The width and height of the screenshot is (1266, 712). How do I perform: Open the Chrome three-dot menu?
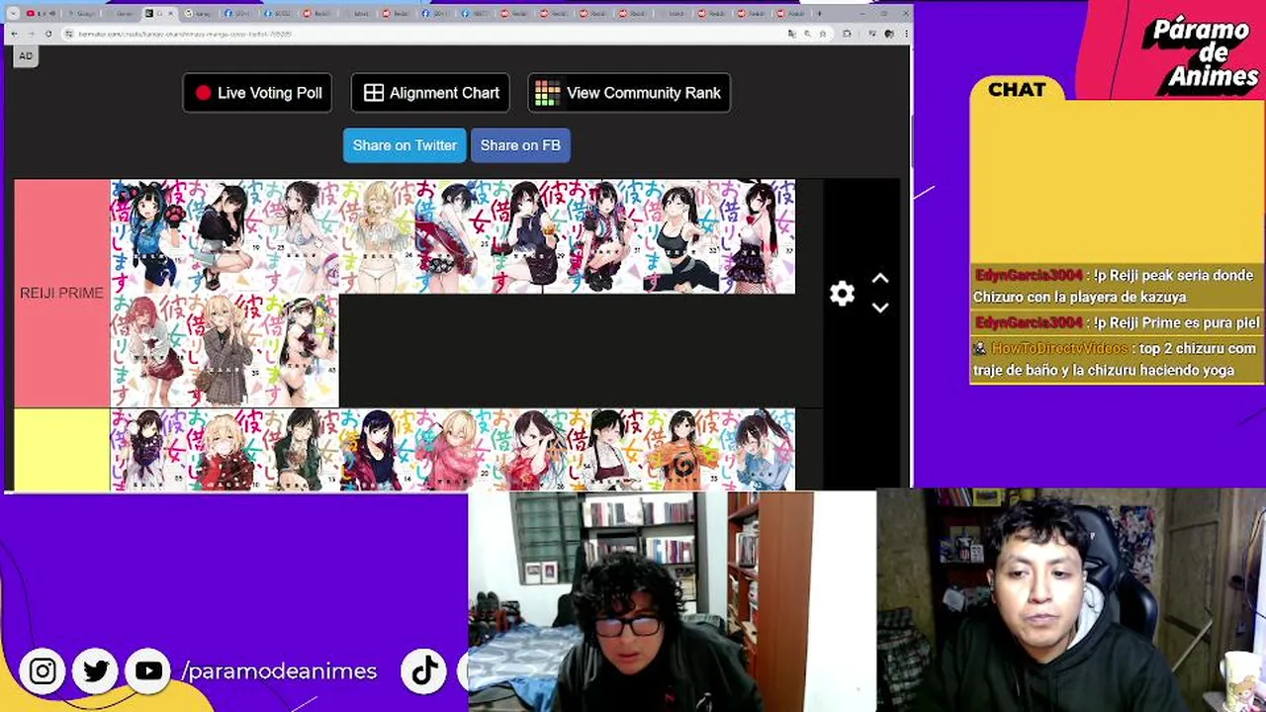(906, 34)
